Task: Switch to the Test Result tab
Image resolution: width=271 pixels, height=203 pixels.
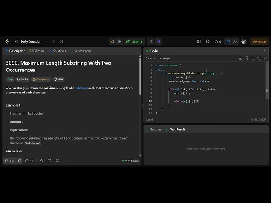Action: (x=175, y=129)
